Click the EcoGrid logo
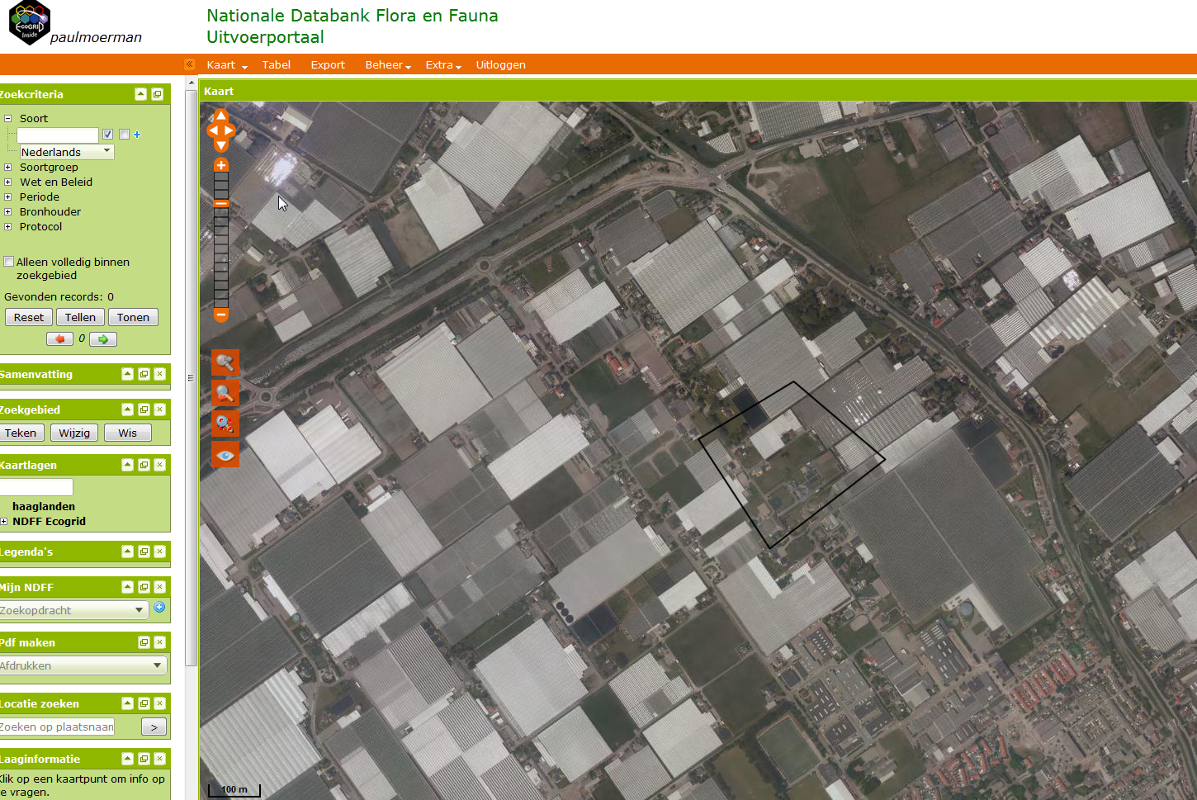This screenshot has width=1197, height=800. point(30,23)
